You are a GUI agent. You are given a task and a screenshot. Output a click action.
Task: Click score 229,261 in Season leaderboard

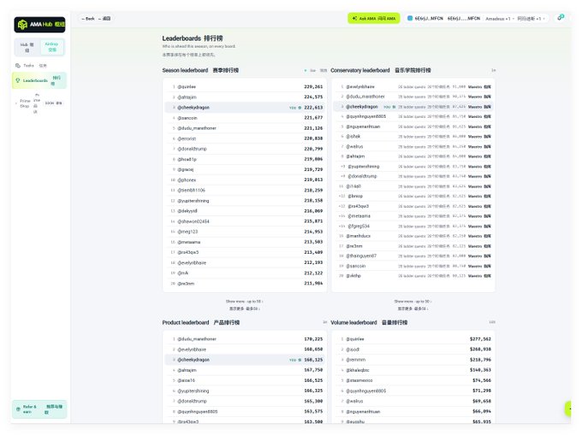point(313,86)
